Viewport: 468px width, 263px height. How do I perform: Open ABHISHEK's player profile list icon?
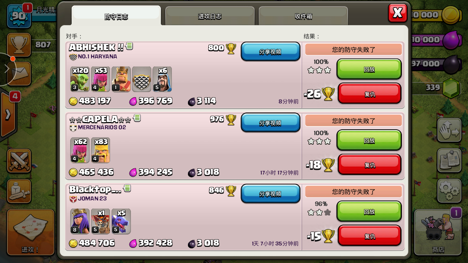pos(129,46)
